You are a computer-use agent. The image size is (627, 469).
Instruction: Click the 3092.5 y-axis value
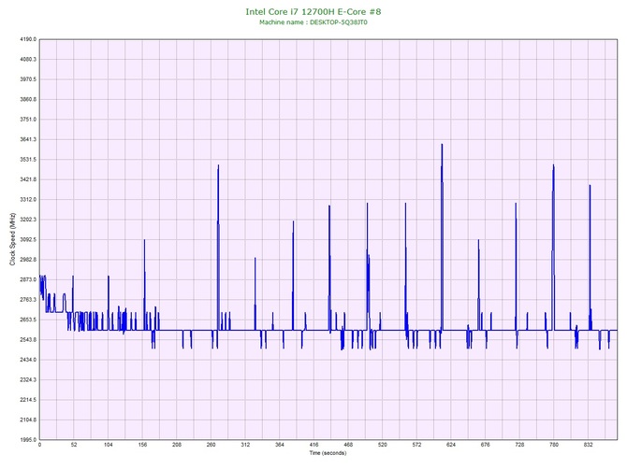tap(28, 239)
